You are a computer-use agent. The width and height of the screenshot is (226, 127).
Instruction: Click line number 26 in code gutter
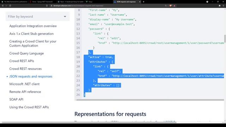point(78,95)
